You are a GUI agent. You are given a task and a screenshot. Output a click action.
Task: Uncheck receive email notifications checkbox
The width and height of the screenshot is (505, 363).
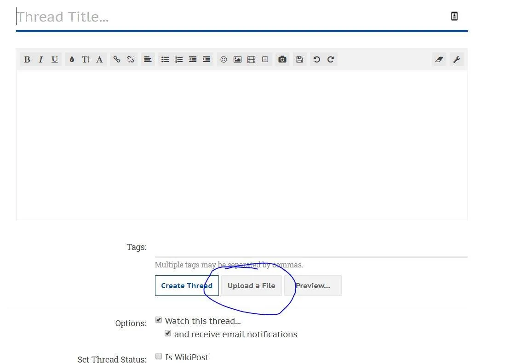[168, 333]
